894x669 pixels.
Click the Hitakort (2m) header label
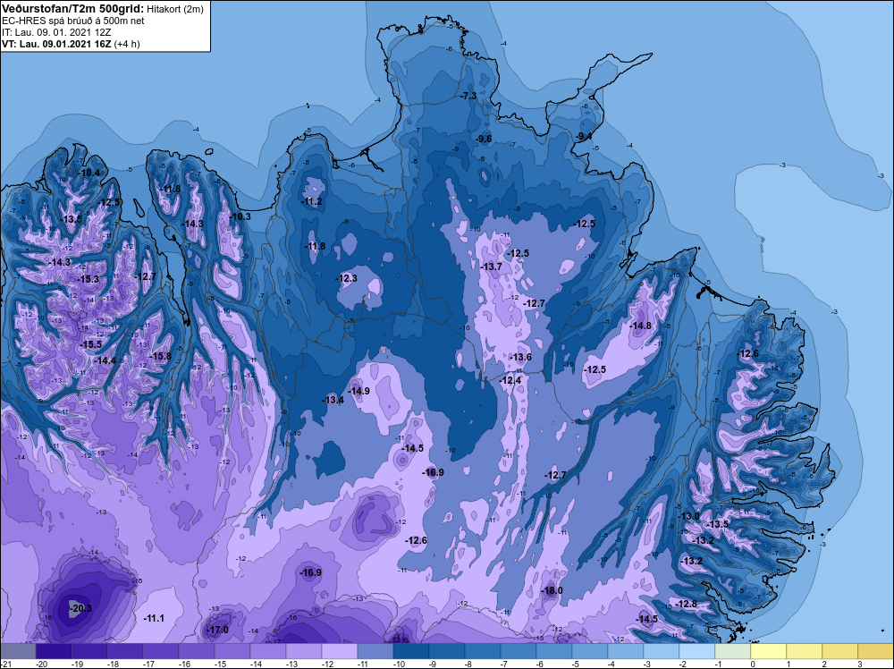point(175,9)
